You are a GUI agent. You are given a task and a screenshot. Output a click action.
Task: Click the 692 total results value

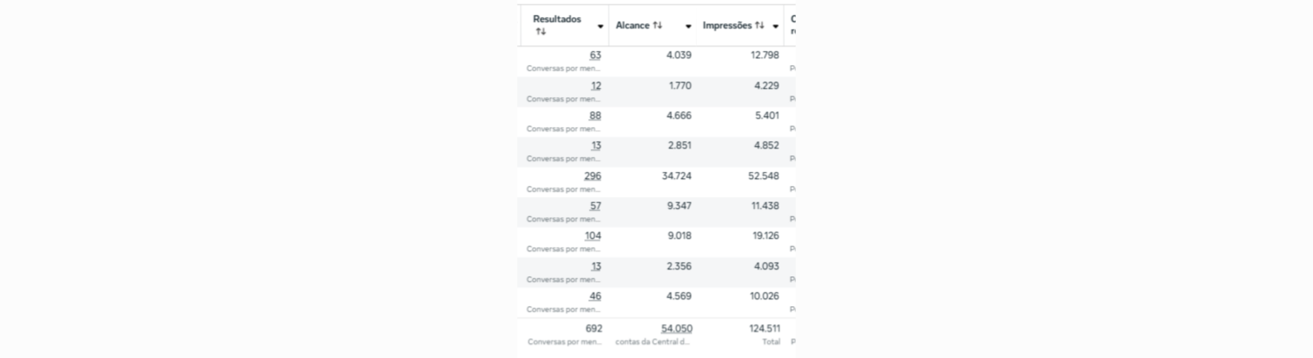tap(594, 328)
